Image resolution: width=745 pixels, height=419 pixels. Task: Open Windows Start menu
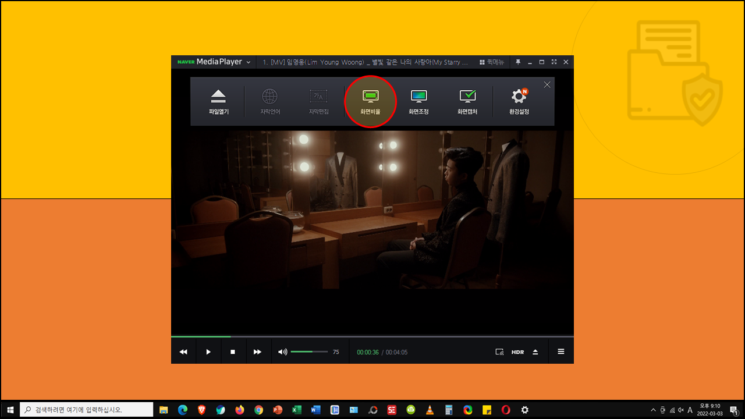click(10, 410)
